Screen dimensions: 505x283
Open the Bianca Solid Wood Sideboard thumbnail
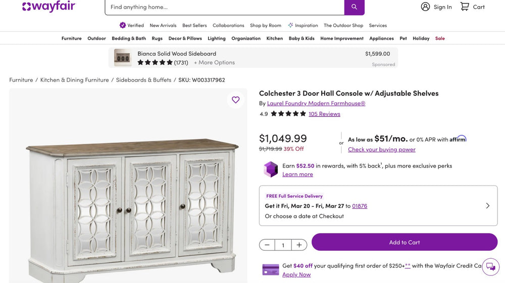[x=123, y=58]
